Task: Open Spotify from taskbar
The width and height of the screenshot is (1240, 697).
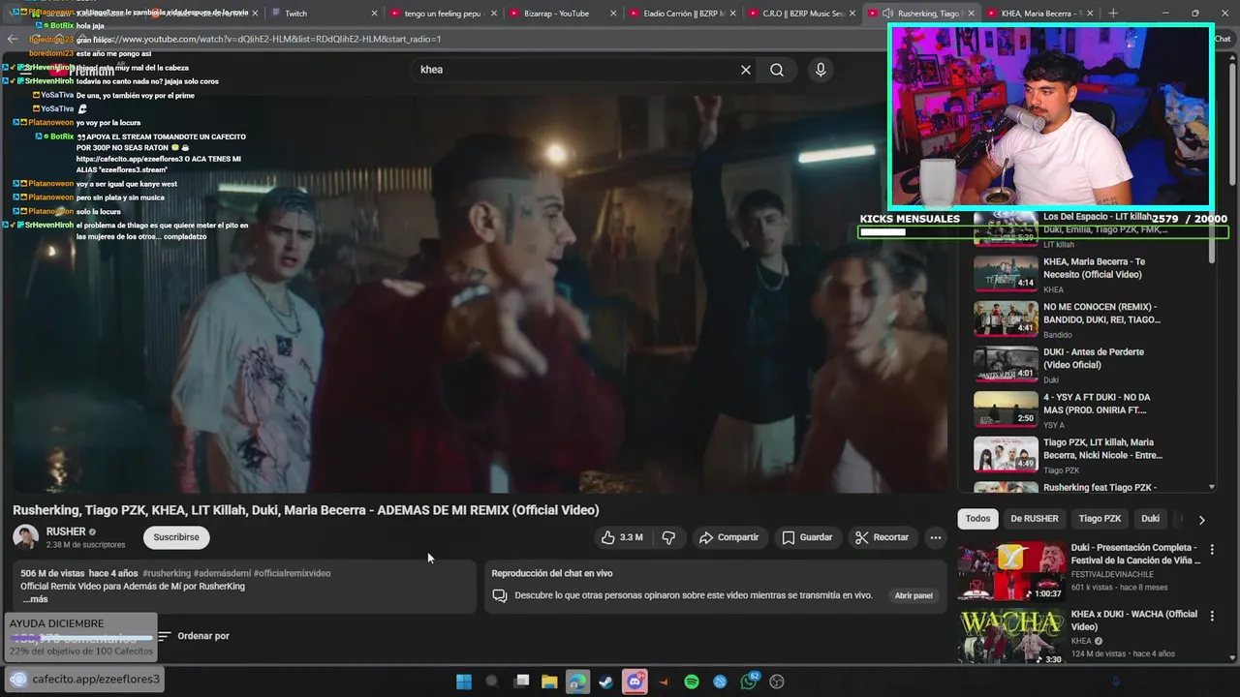Action: 692,682
